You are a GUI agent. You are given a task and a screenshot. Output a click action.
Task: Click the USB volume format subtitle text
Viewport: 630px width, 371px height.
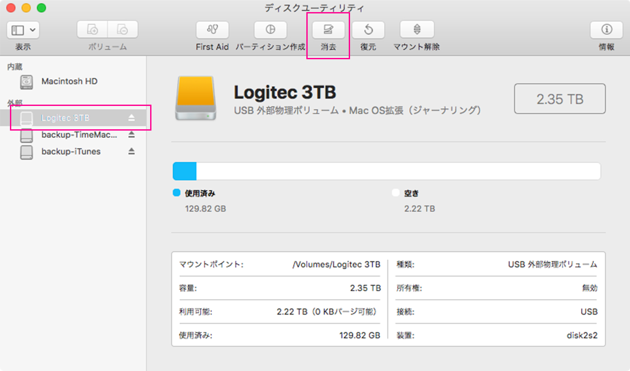(357, 111)
